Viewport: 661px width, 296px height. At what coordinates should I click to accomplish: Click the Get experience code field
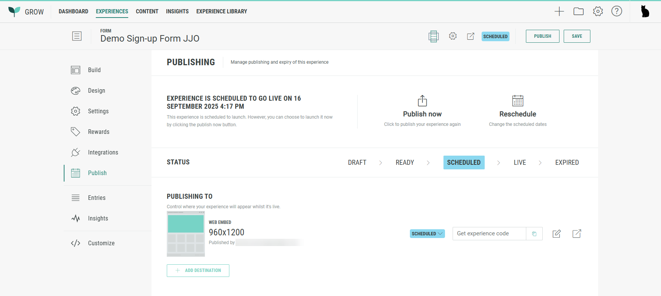(489, 234)
